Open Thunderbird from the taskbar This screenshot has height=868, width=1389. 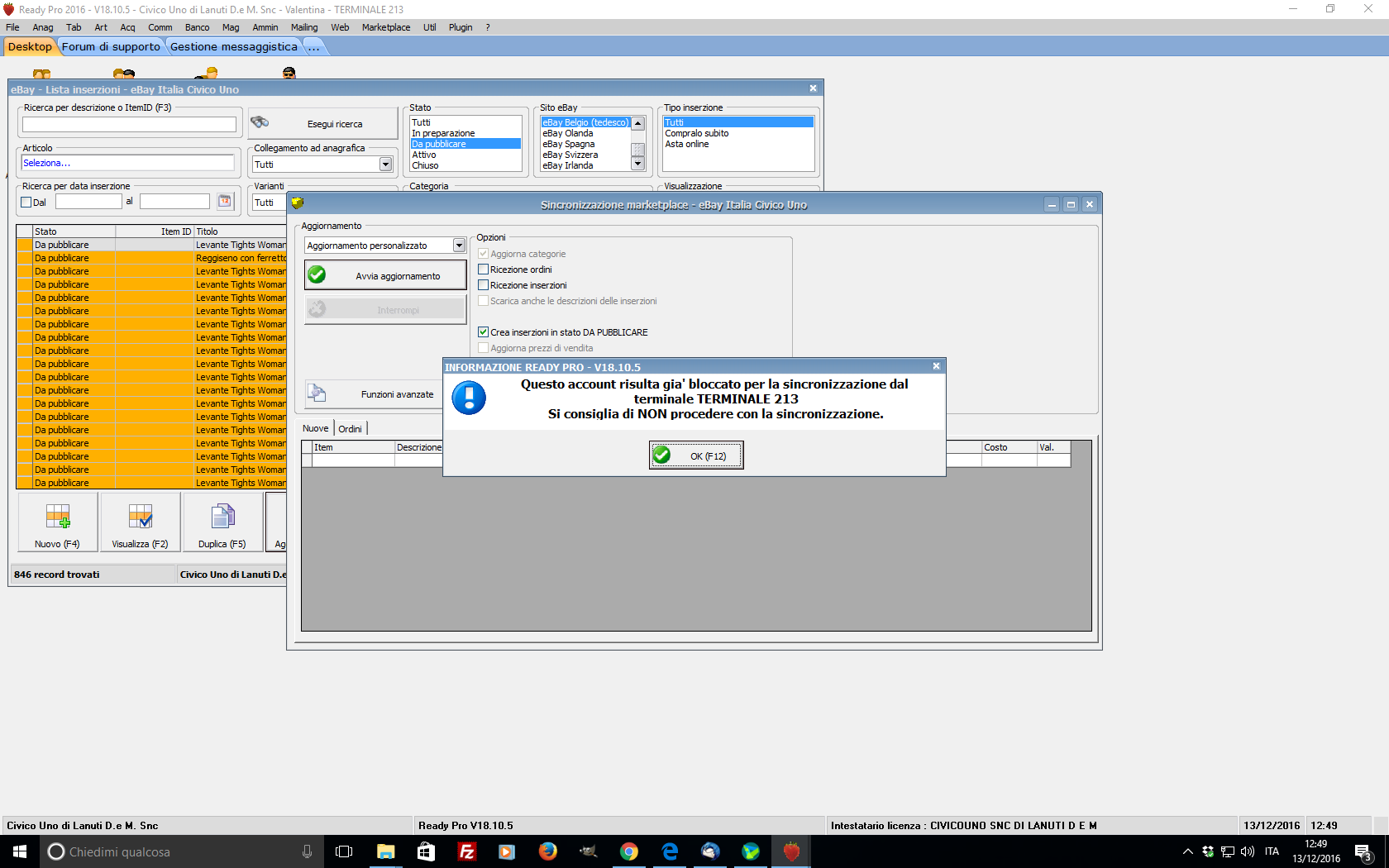click(x=709, y=851)
